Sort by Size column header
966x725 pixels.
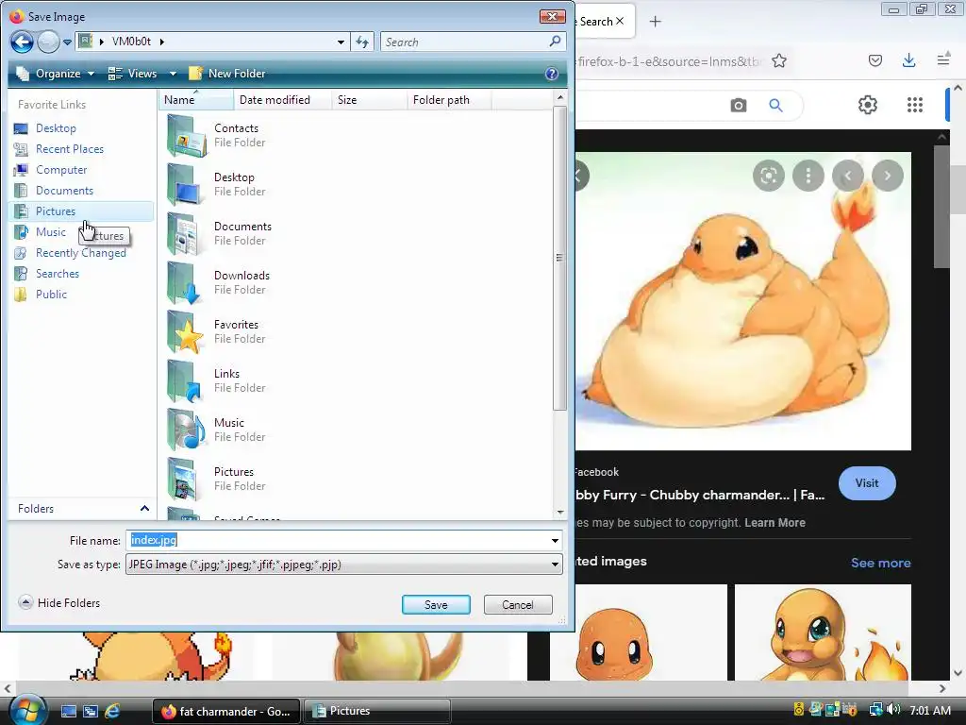[369, 100]
